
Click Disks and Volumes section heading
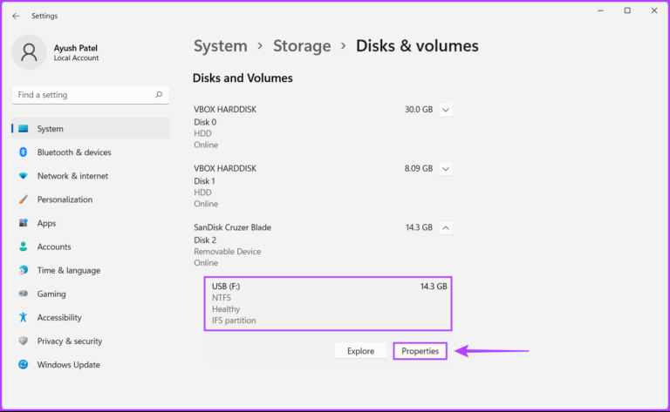click(243, 78)
